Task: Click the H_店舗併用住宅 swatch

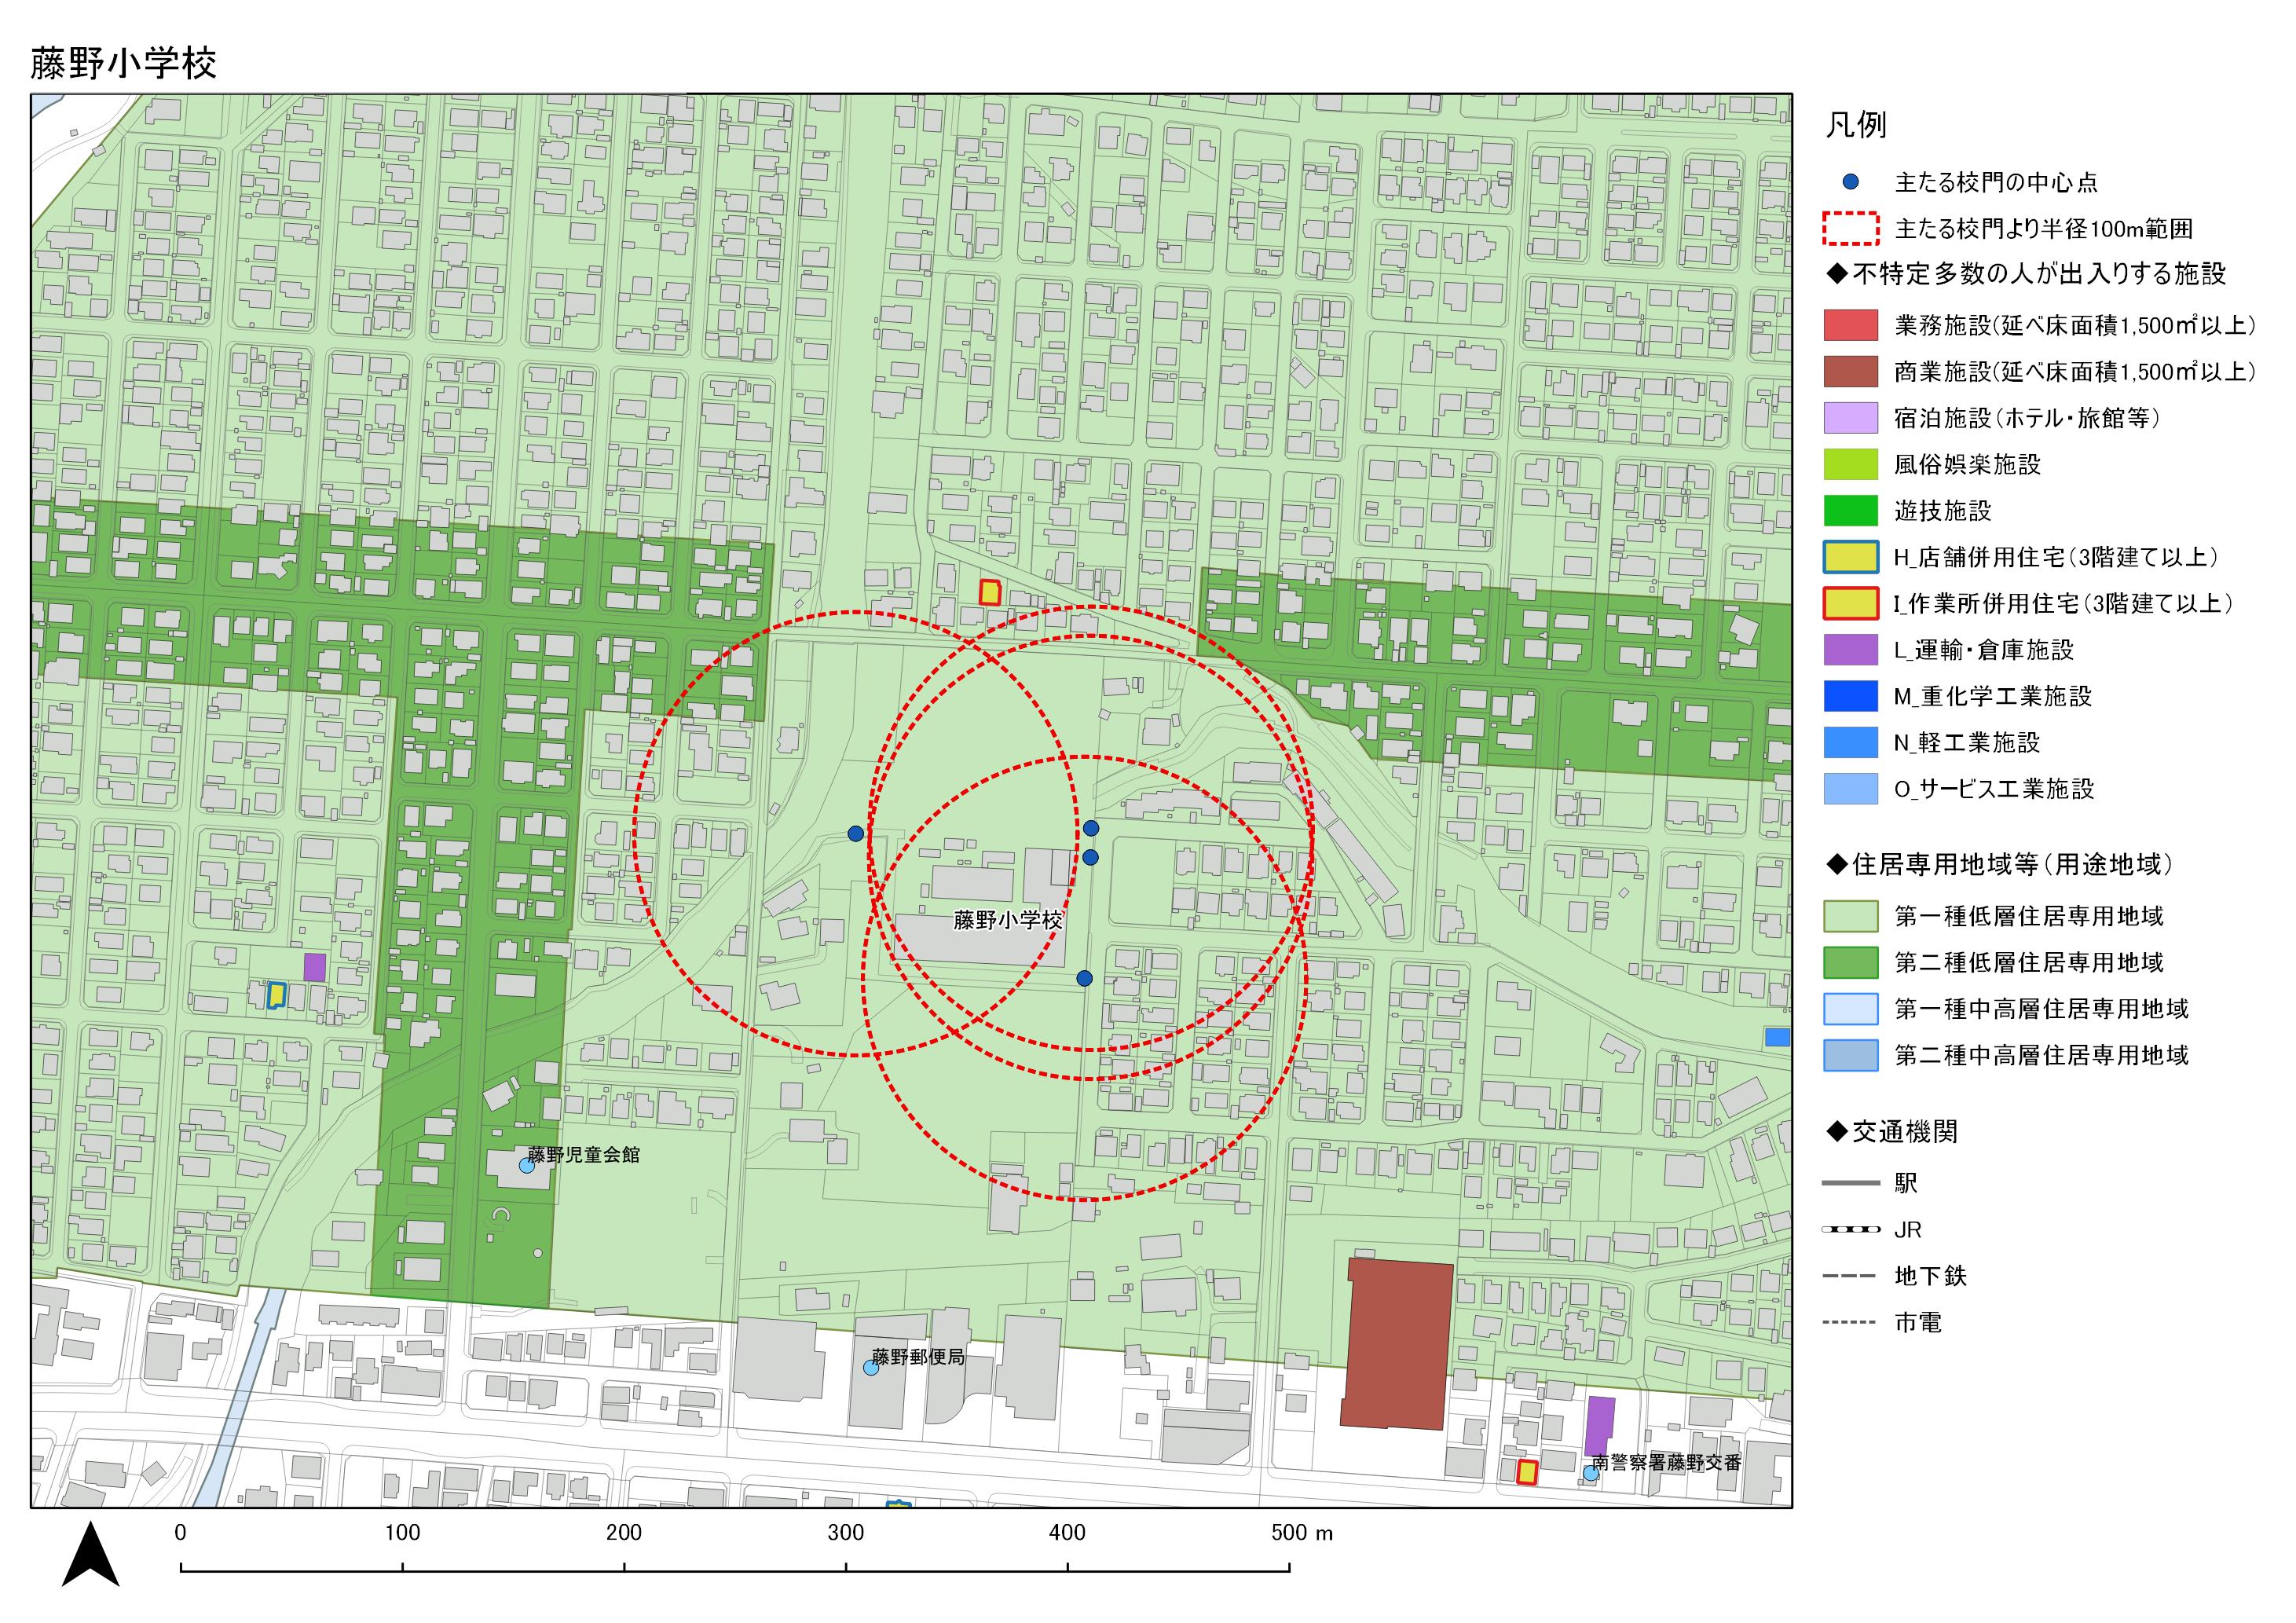Action: (1850, 557)
